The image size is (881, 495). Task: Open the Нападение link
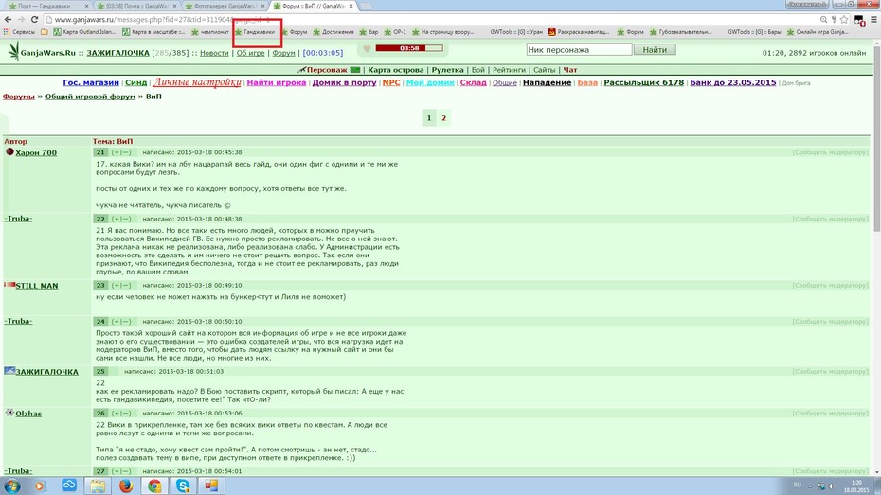coord(547,82)
